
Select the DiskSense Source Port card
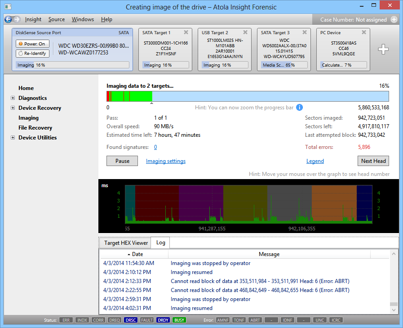(72, 49)
